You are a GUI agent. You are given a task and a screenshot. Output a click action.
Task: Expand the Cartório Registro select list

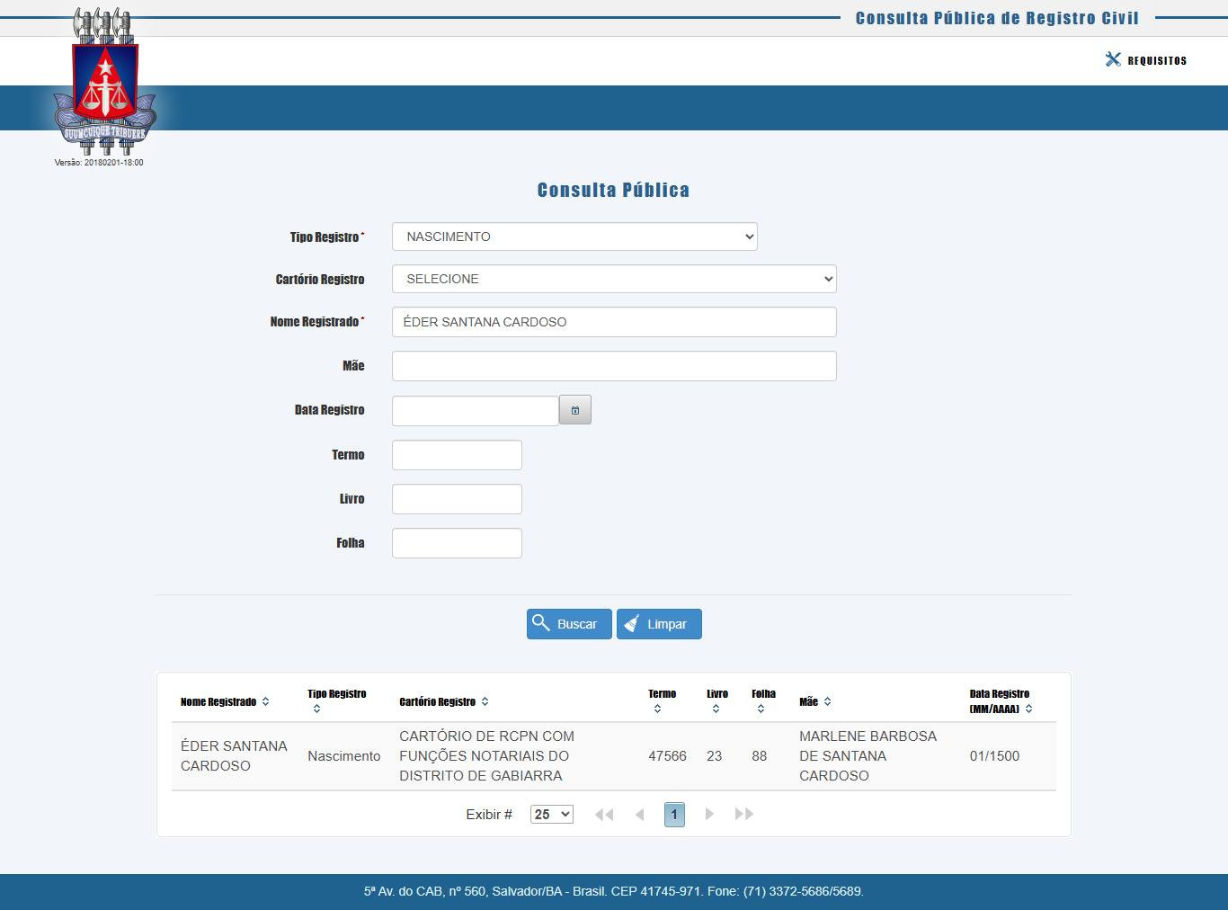coord(614,279)
